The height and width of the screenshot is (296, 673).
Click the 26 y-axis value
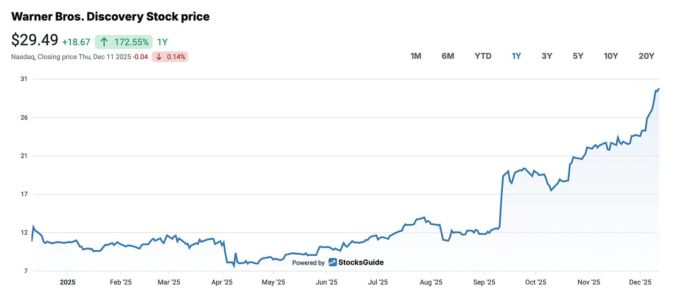tap(24, 117)
